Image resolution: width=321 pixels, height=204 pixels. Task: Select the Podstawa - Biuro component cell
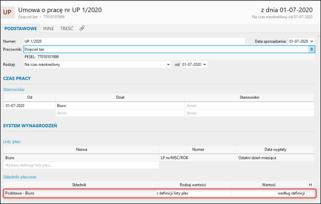[79, 193]
